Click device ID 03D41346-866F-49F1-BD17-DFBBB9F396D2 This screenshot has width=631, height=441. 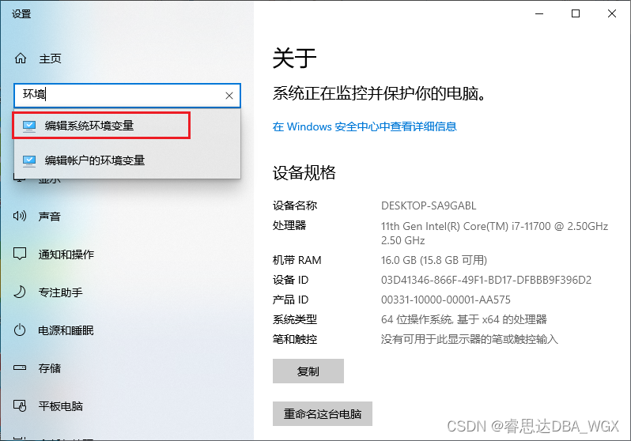(486, 280)
